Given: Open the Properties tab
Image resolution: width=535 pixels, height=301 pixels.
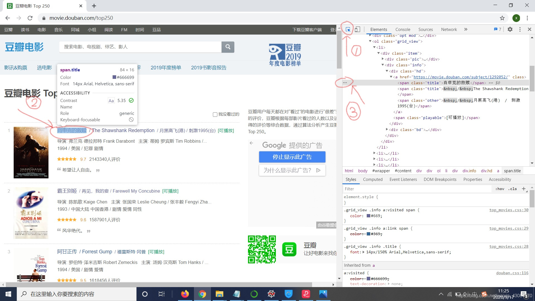Looking at the screenshot, I should (473, 179).
